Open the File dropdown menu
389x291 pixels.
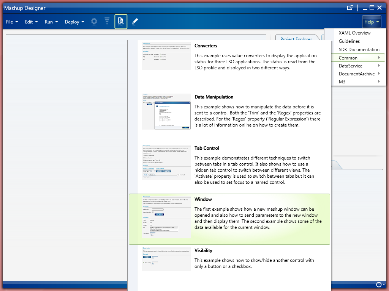(12, 22)
